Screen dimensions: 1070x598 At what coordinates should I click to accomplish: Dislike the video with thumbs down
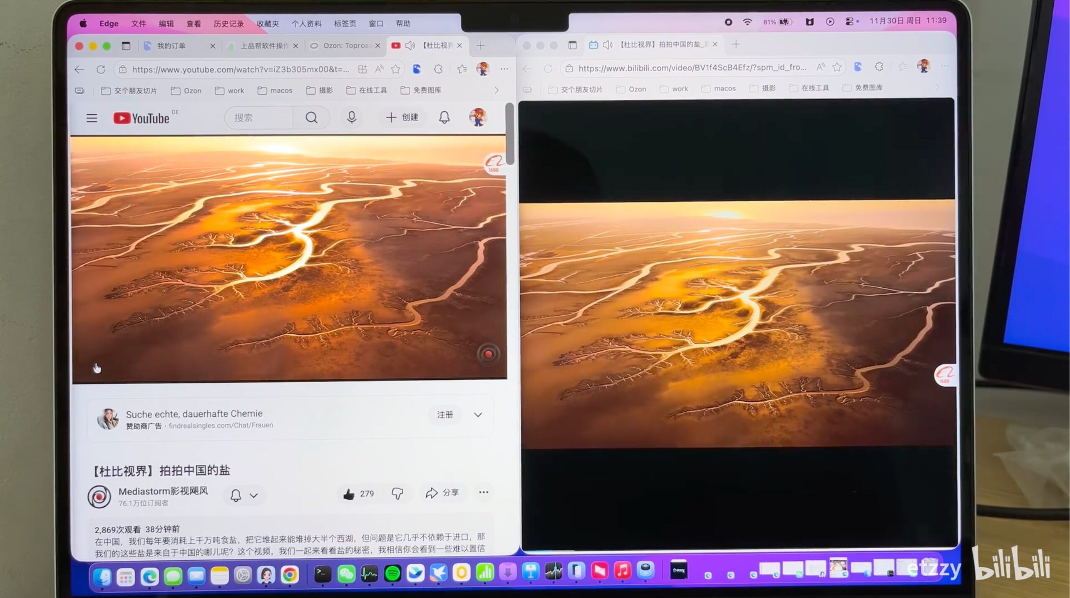pyautogui.click(x=397, y=493)
